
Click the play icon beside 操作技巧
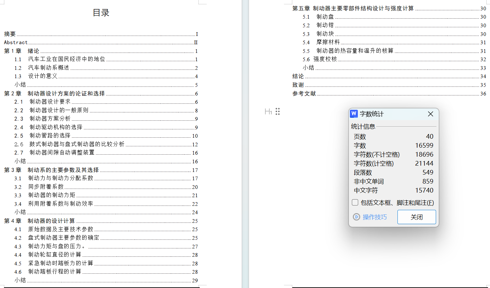point(357,217)
